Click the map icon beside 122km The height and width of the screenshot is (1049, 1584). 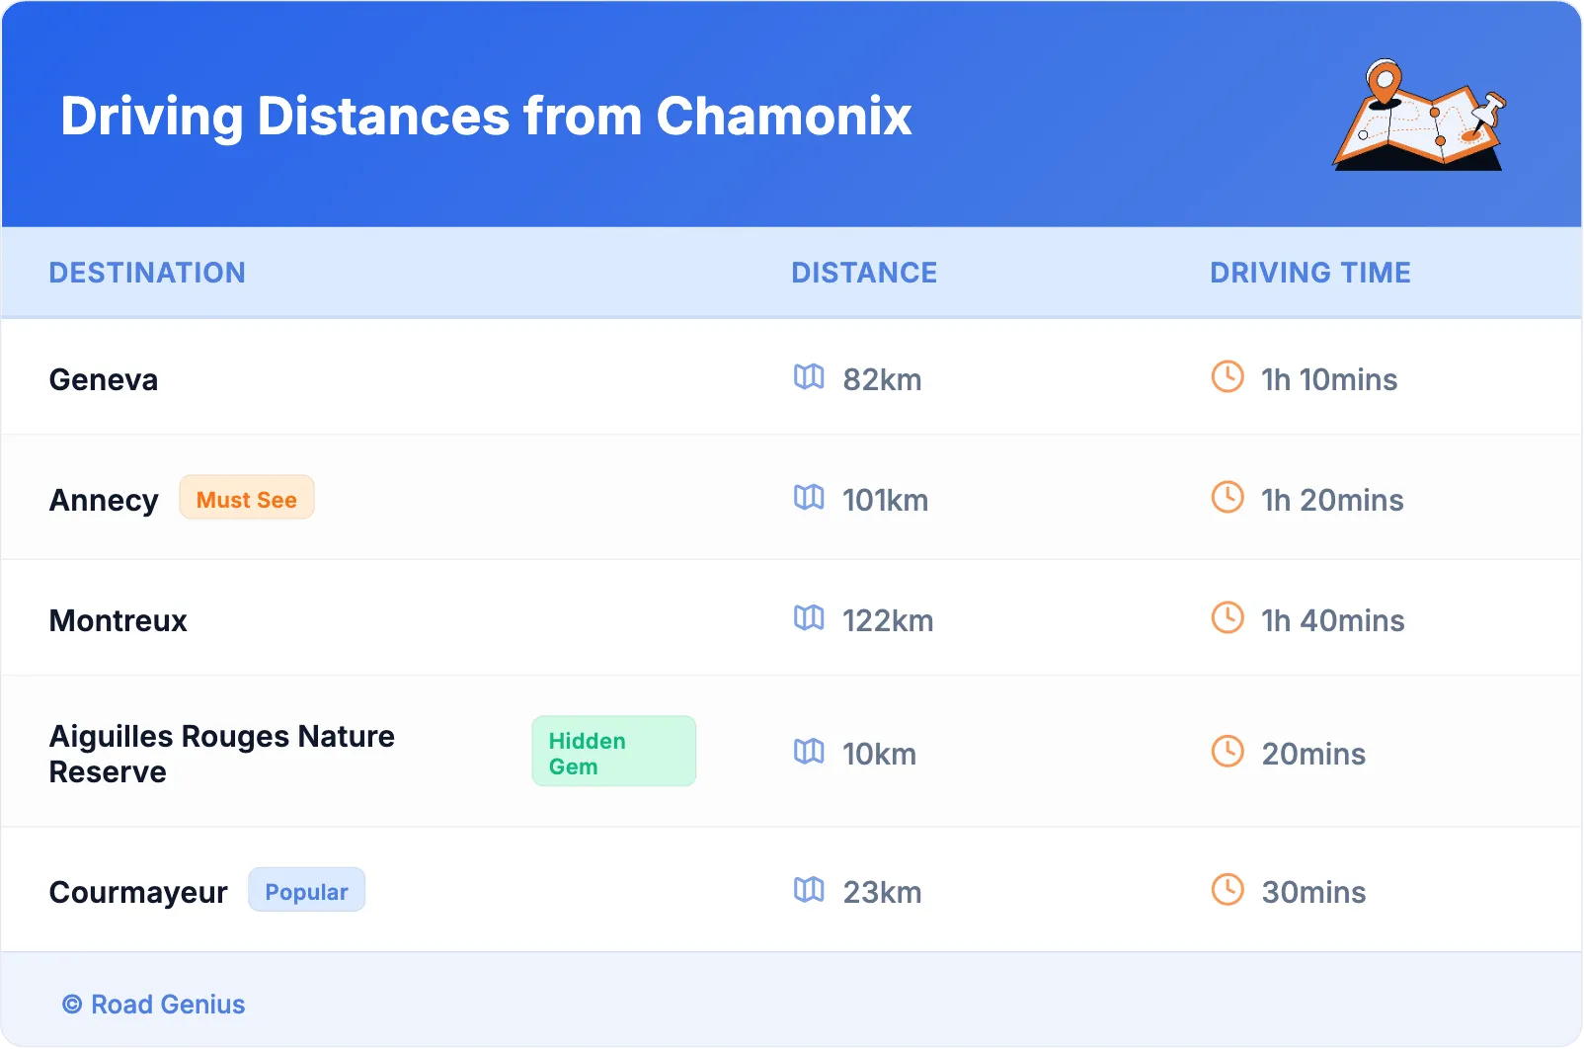click(x=809, y=618)
